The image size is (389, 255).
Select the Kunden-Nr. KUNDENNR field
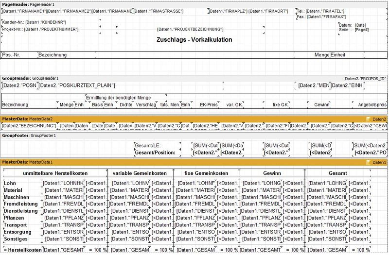[x=34, y=22]
